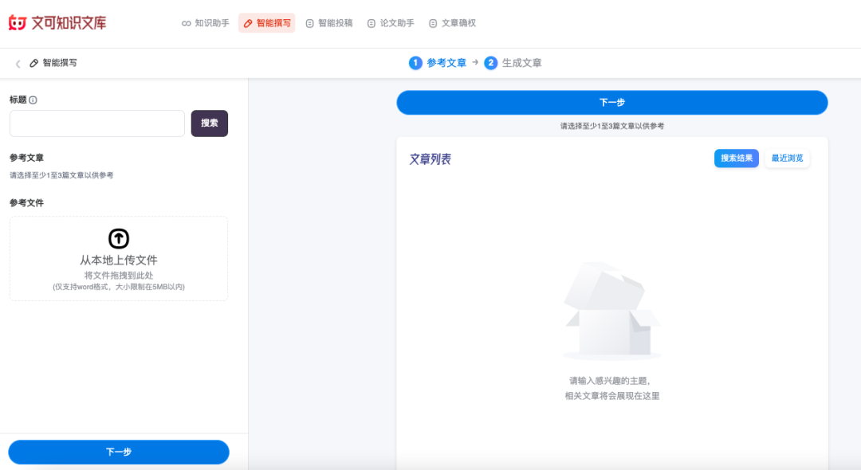
Task: Show 搜索结果 in the article list
Action: pyautogui.click(x=737, y=158)
